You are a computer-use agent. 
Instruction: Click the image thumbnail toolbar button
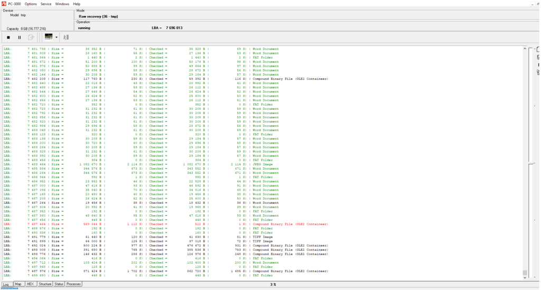pos(49,38)
